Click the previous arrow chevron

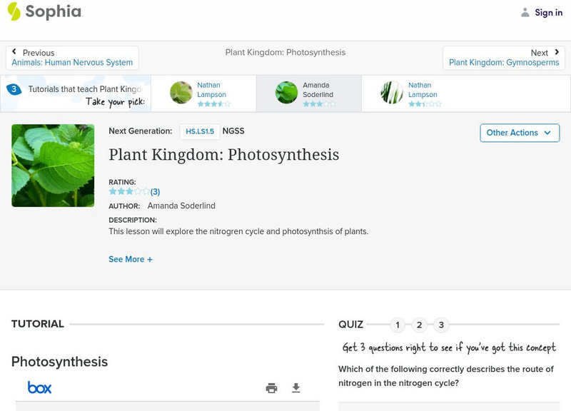(15, 52)
